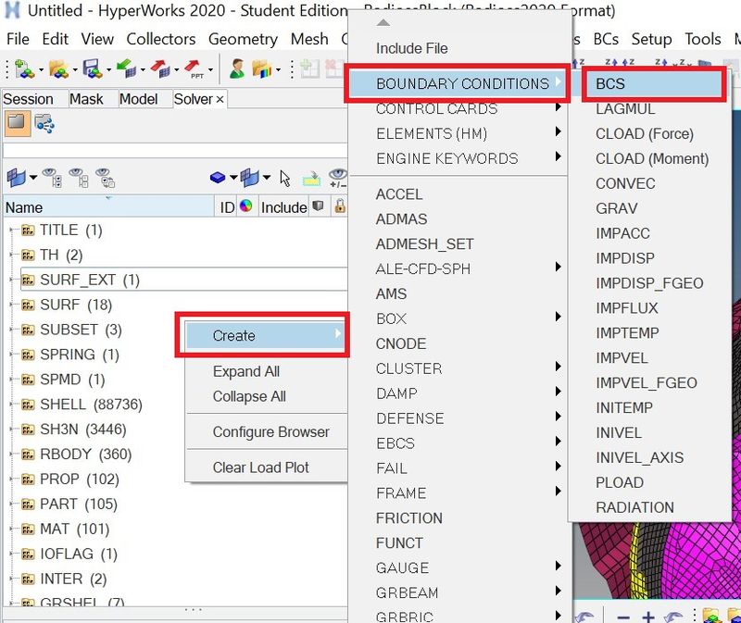
Task: Expand the RBODY (360) tree node
Action: 12,455
